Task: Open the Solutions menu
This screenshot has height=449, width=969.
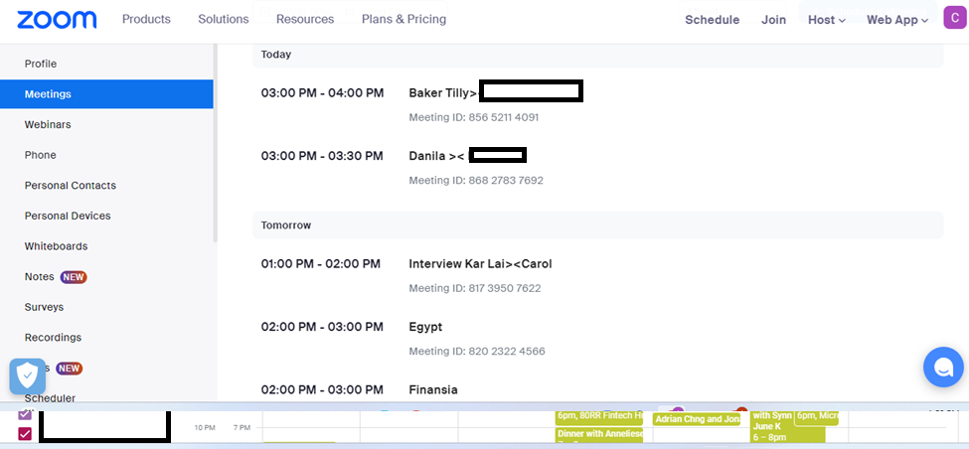Action: tap(223, 19)
